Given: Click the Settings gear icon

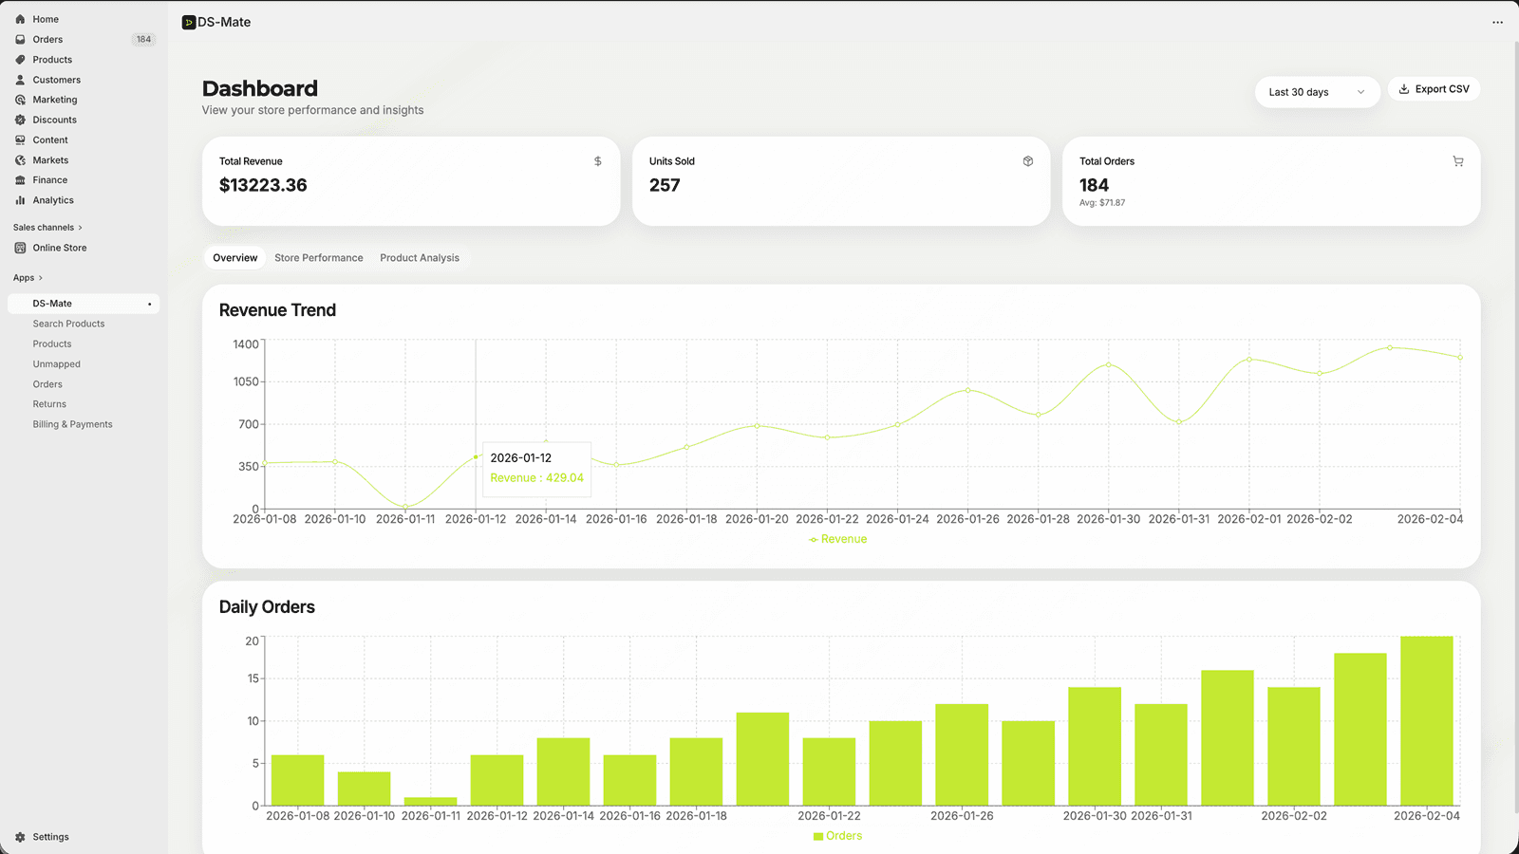Looking at the screenshot, I should [20, 837].
